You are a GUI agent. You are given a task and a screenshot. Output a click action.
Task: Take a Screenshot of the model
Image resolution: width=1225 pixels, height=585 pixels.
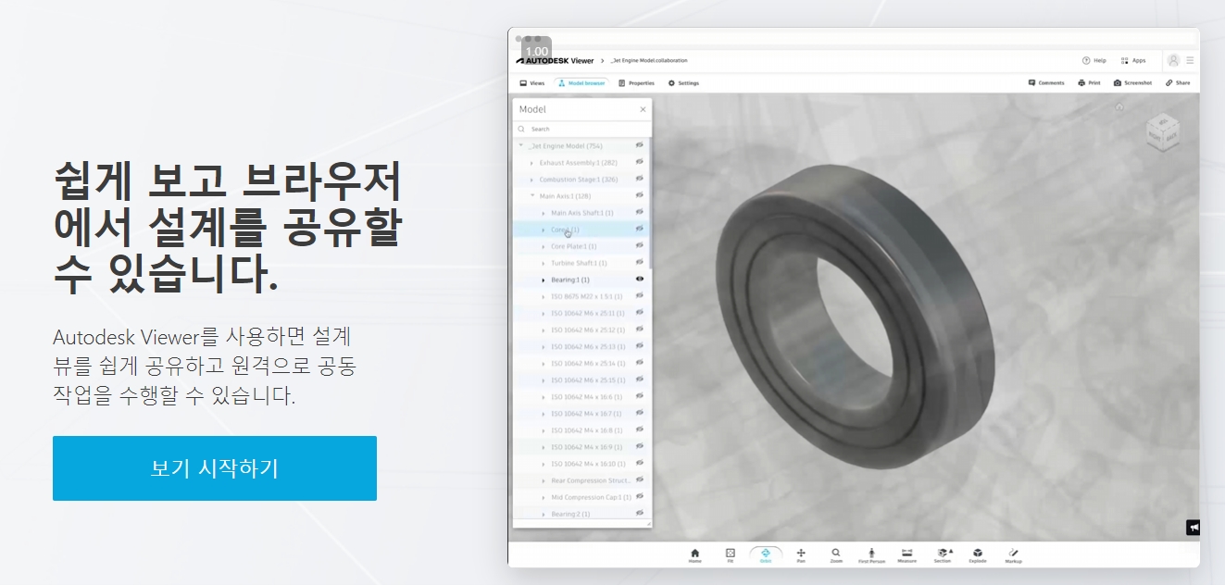point(1132,83)
